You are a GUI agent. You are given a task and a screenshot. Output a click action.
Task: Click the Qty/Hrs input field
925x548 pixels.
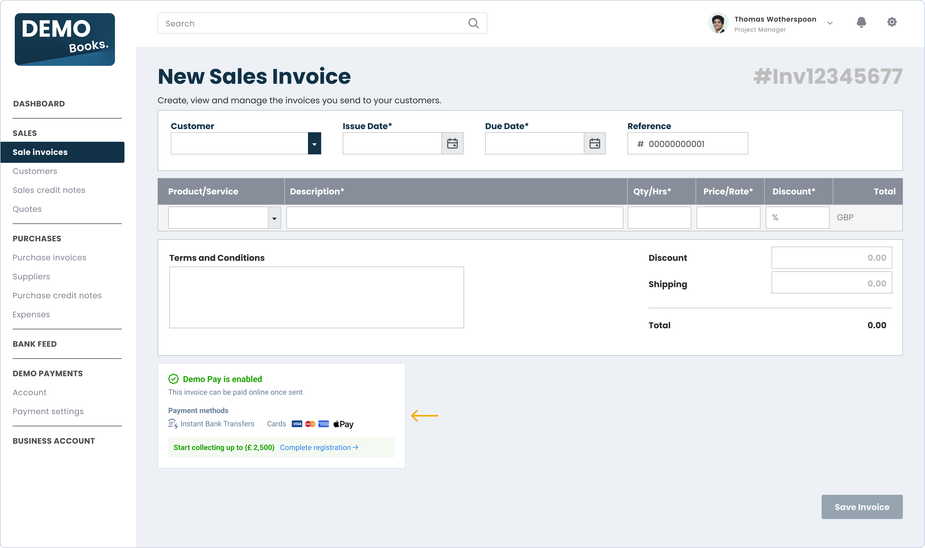(659, 218)
